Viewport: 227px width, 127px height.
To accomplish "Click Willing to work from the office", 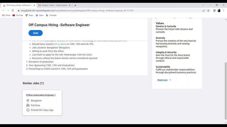I will [x=48, y=51].
